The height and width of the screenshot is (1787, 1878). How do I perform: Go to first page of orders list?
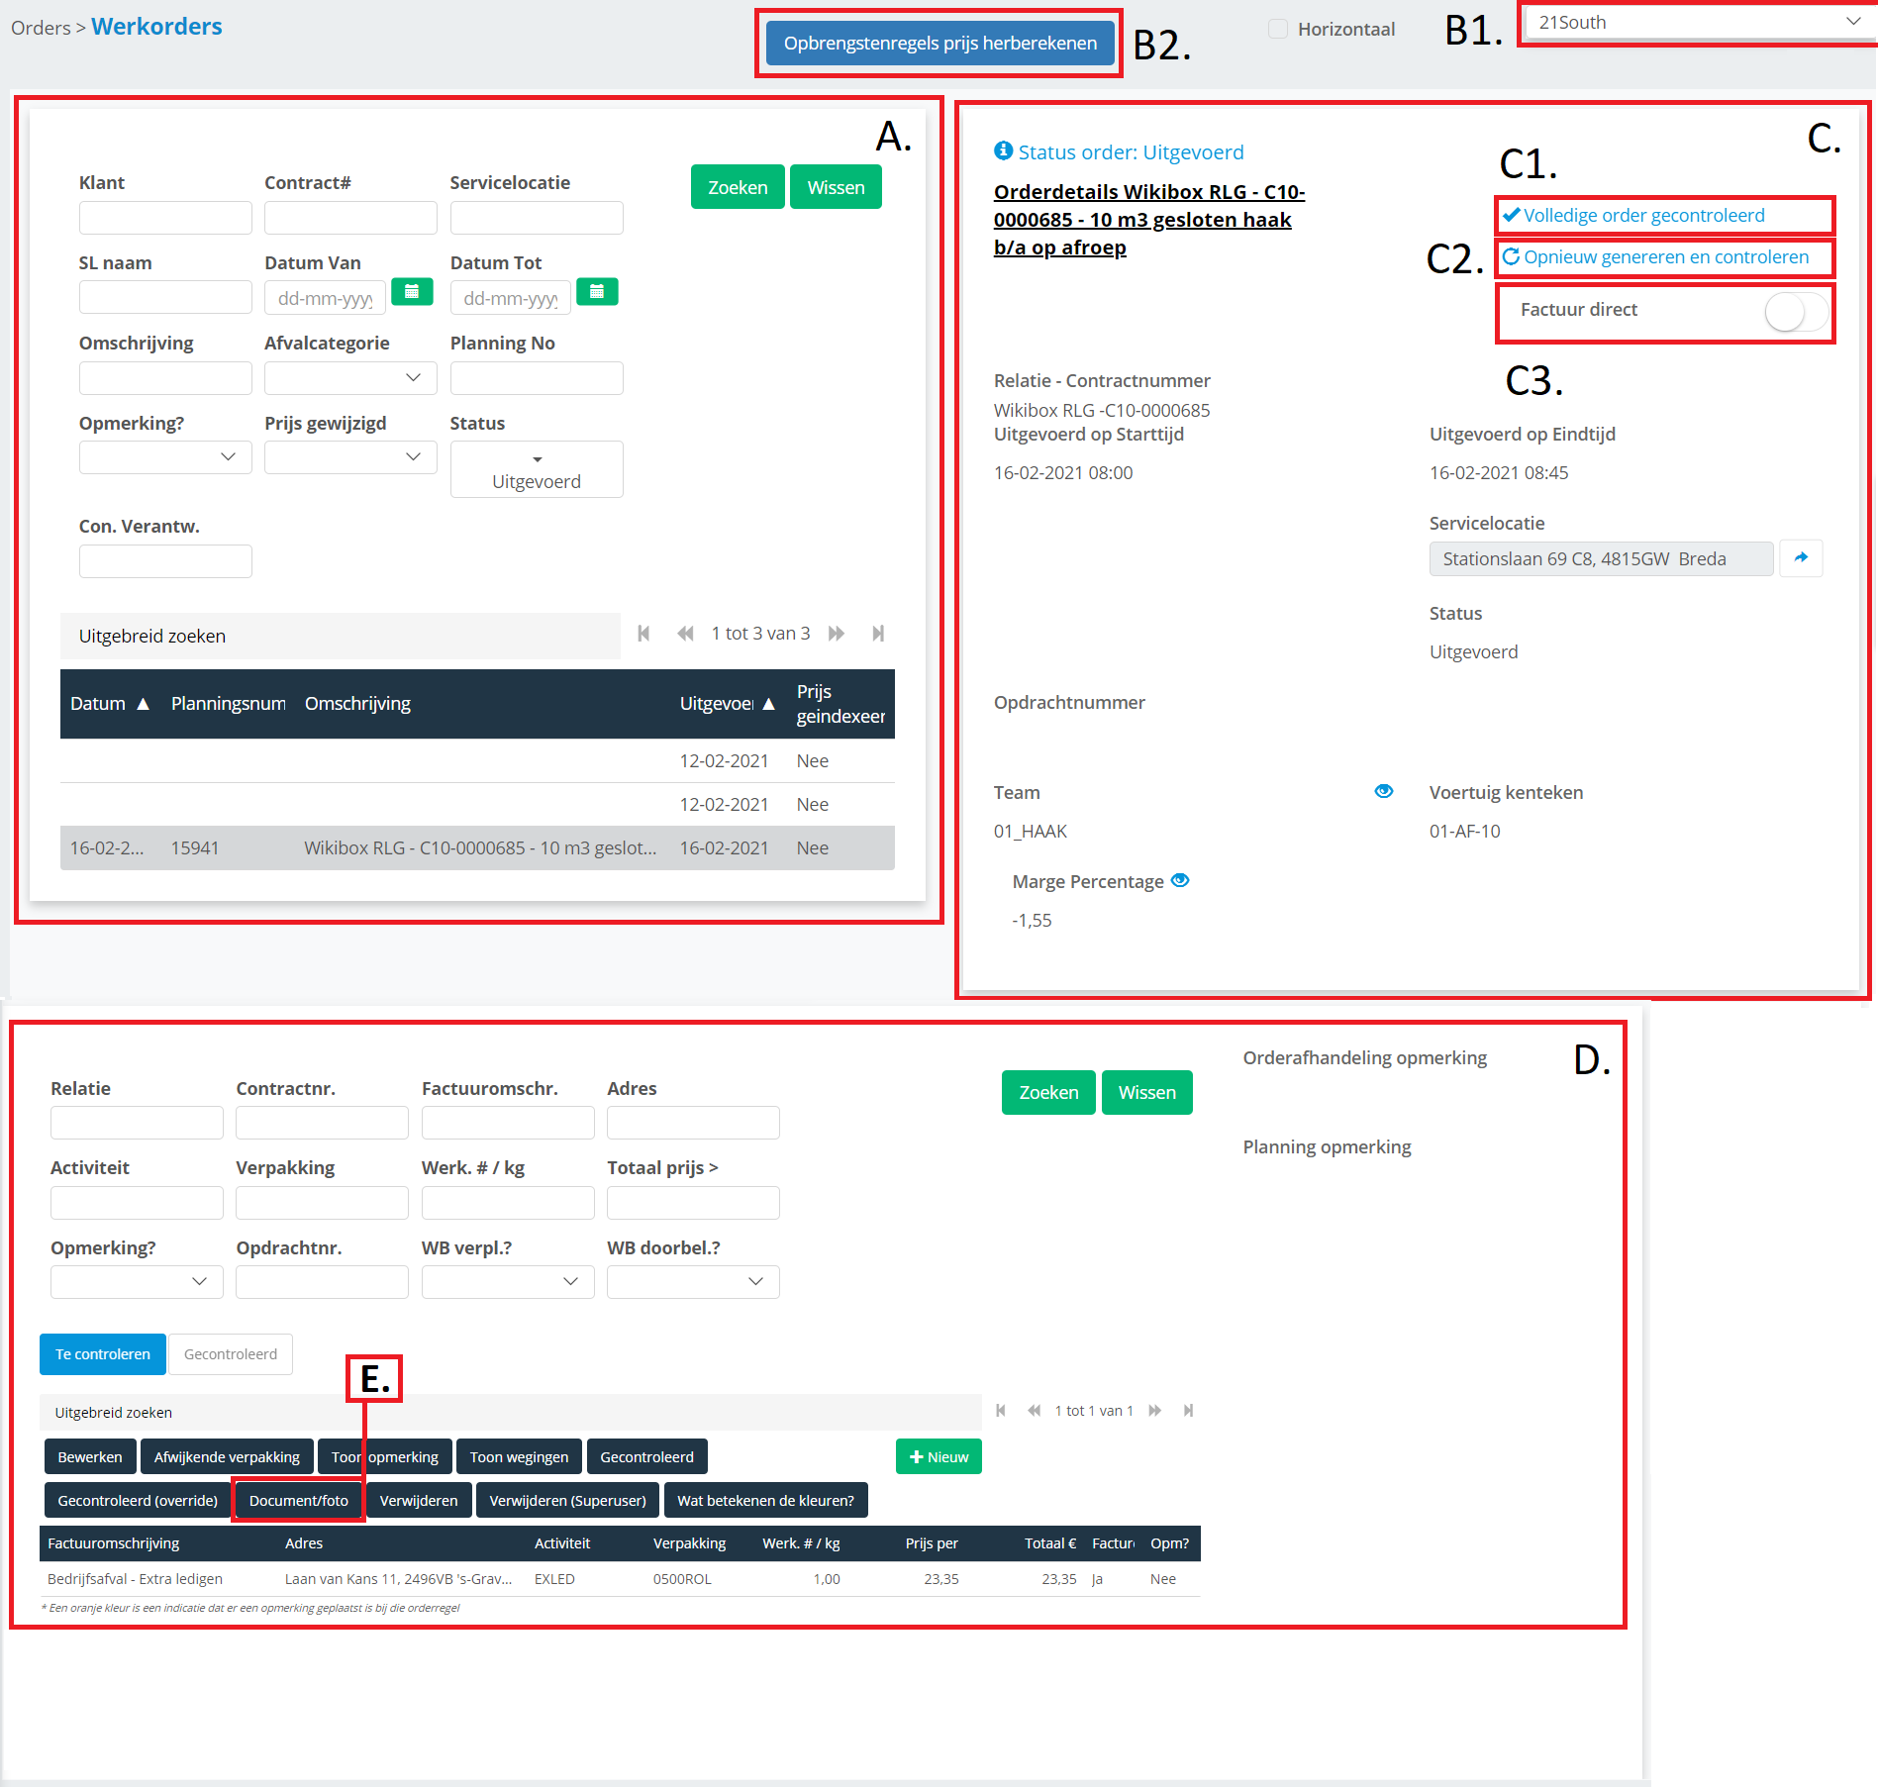point(643,634)
